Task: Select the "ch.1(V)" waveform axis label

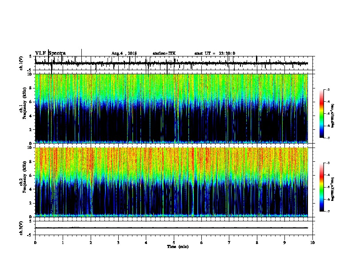Action: point(21,63)
